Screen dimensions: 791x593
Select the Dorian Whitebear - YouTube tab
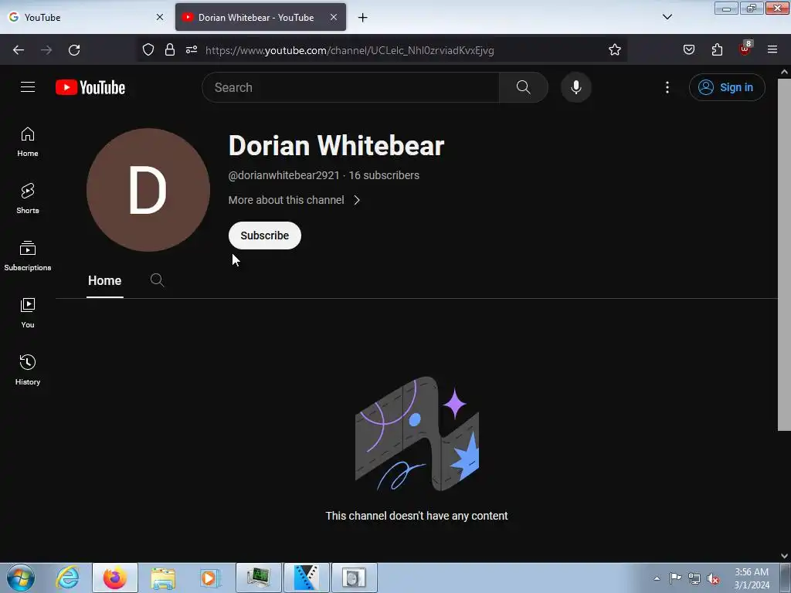pos(260,17)
